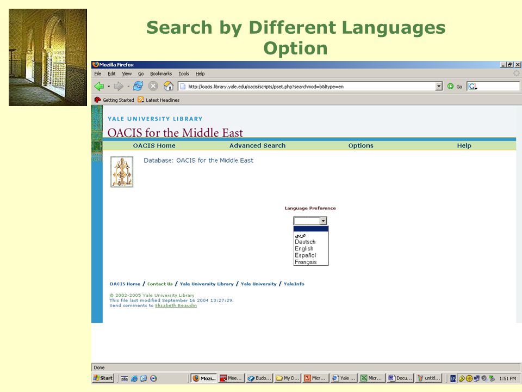This screenshot has width=522, height=392.
Task: Switch to the Docu... Word taskbar button
Action: click(400, 378)
